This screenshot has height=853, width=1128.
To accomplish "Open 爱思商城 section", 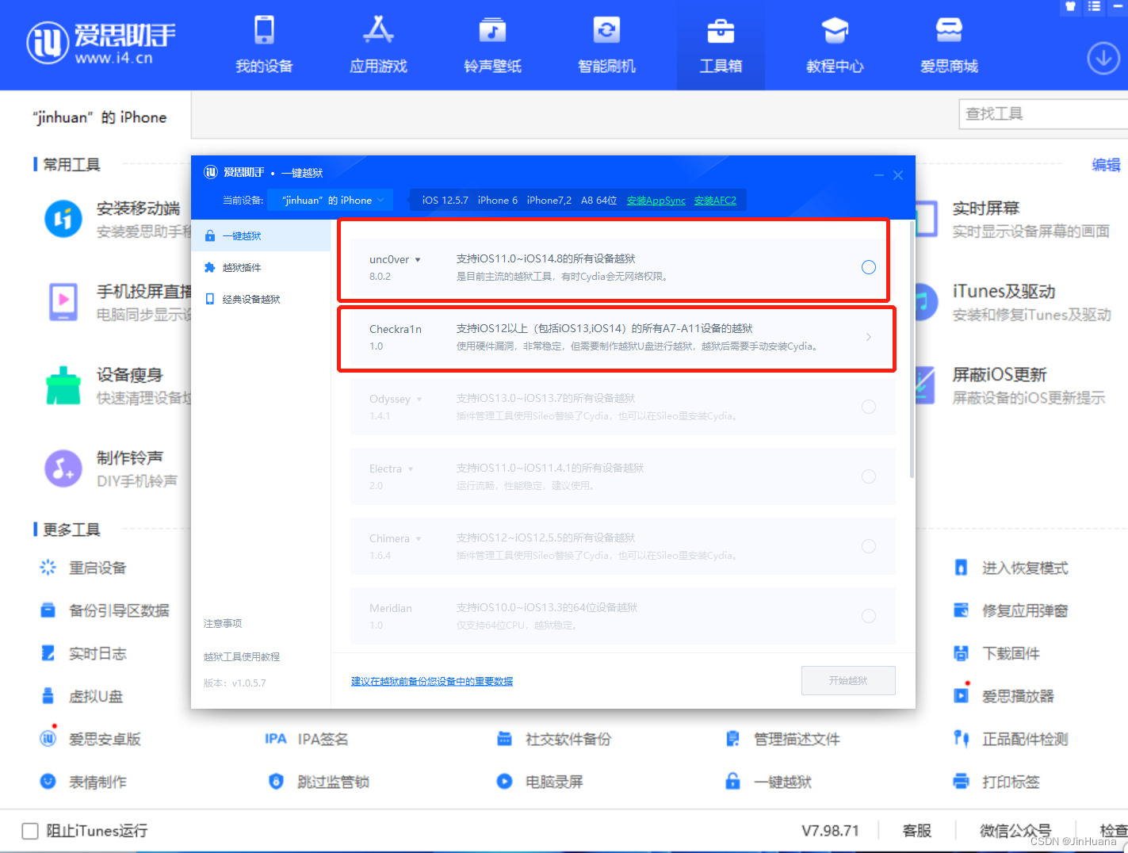I will [949, 44].
